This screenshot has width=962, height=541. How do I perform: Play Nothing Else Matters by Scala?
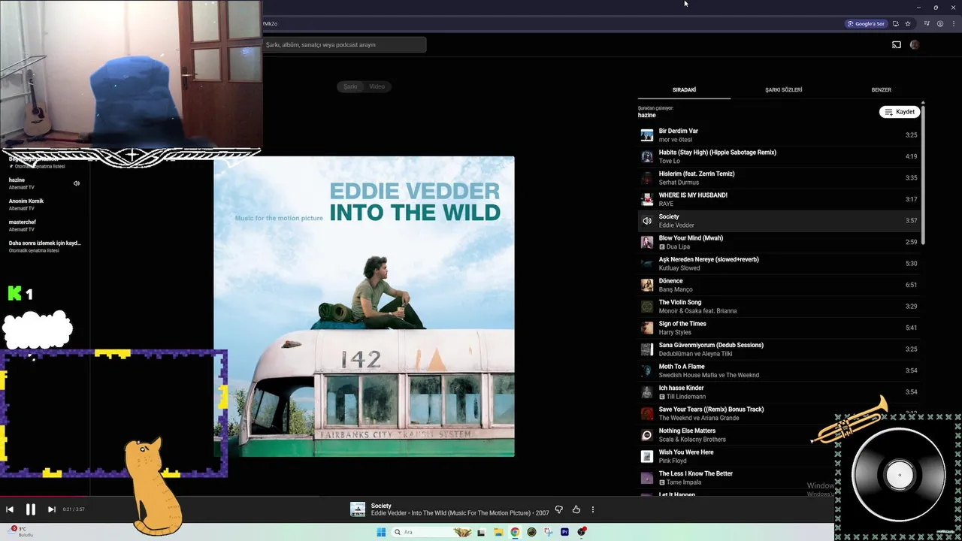pos(778,435)
